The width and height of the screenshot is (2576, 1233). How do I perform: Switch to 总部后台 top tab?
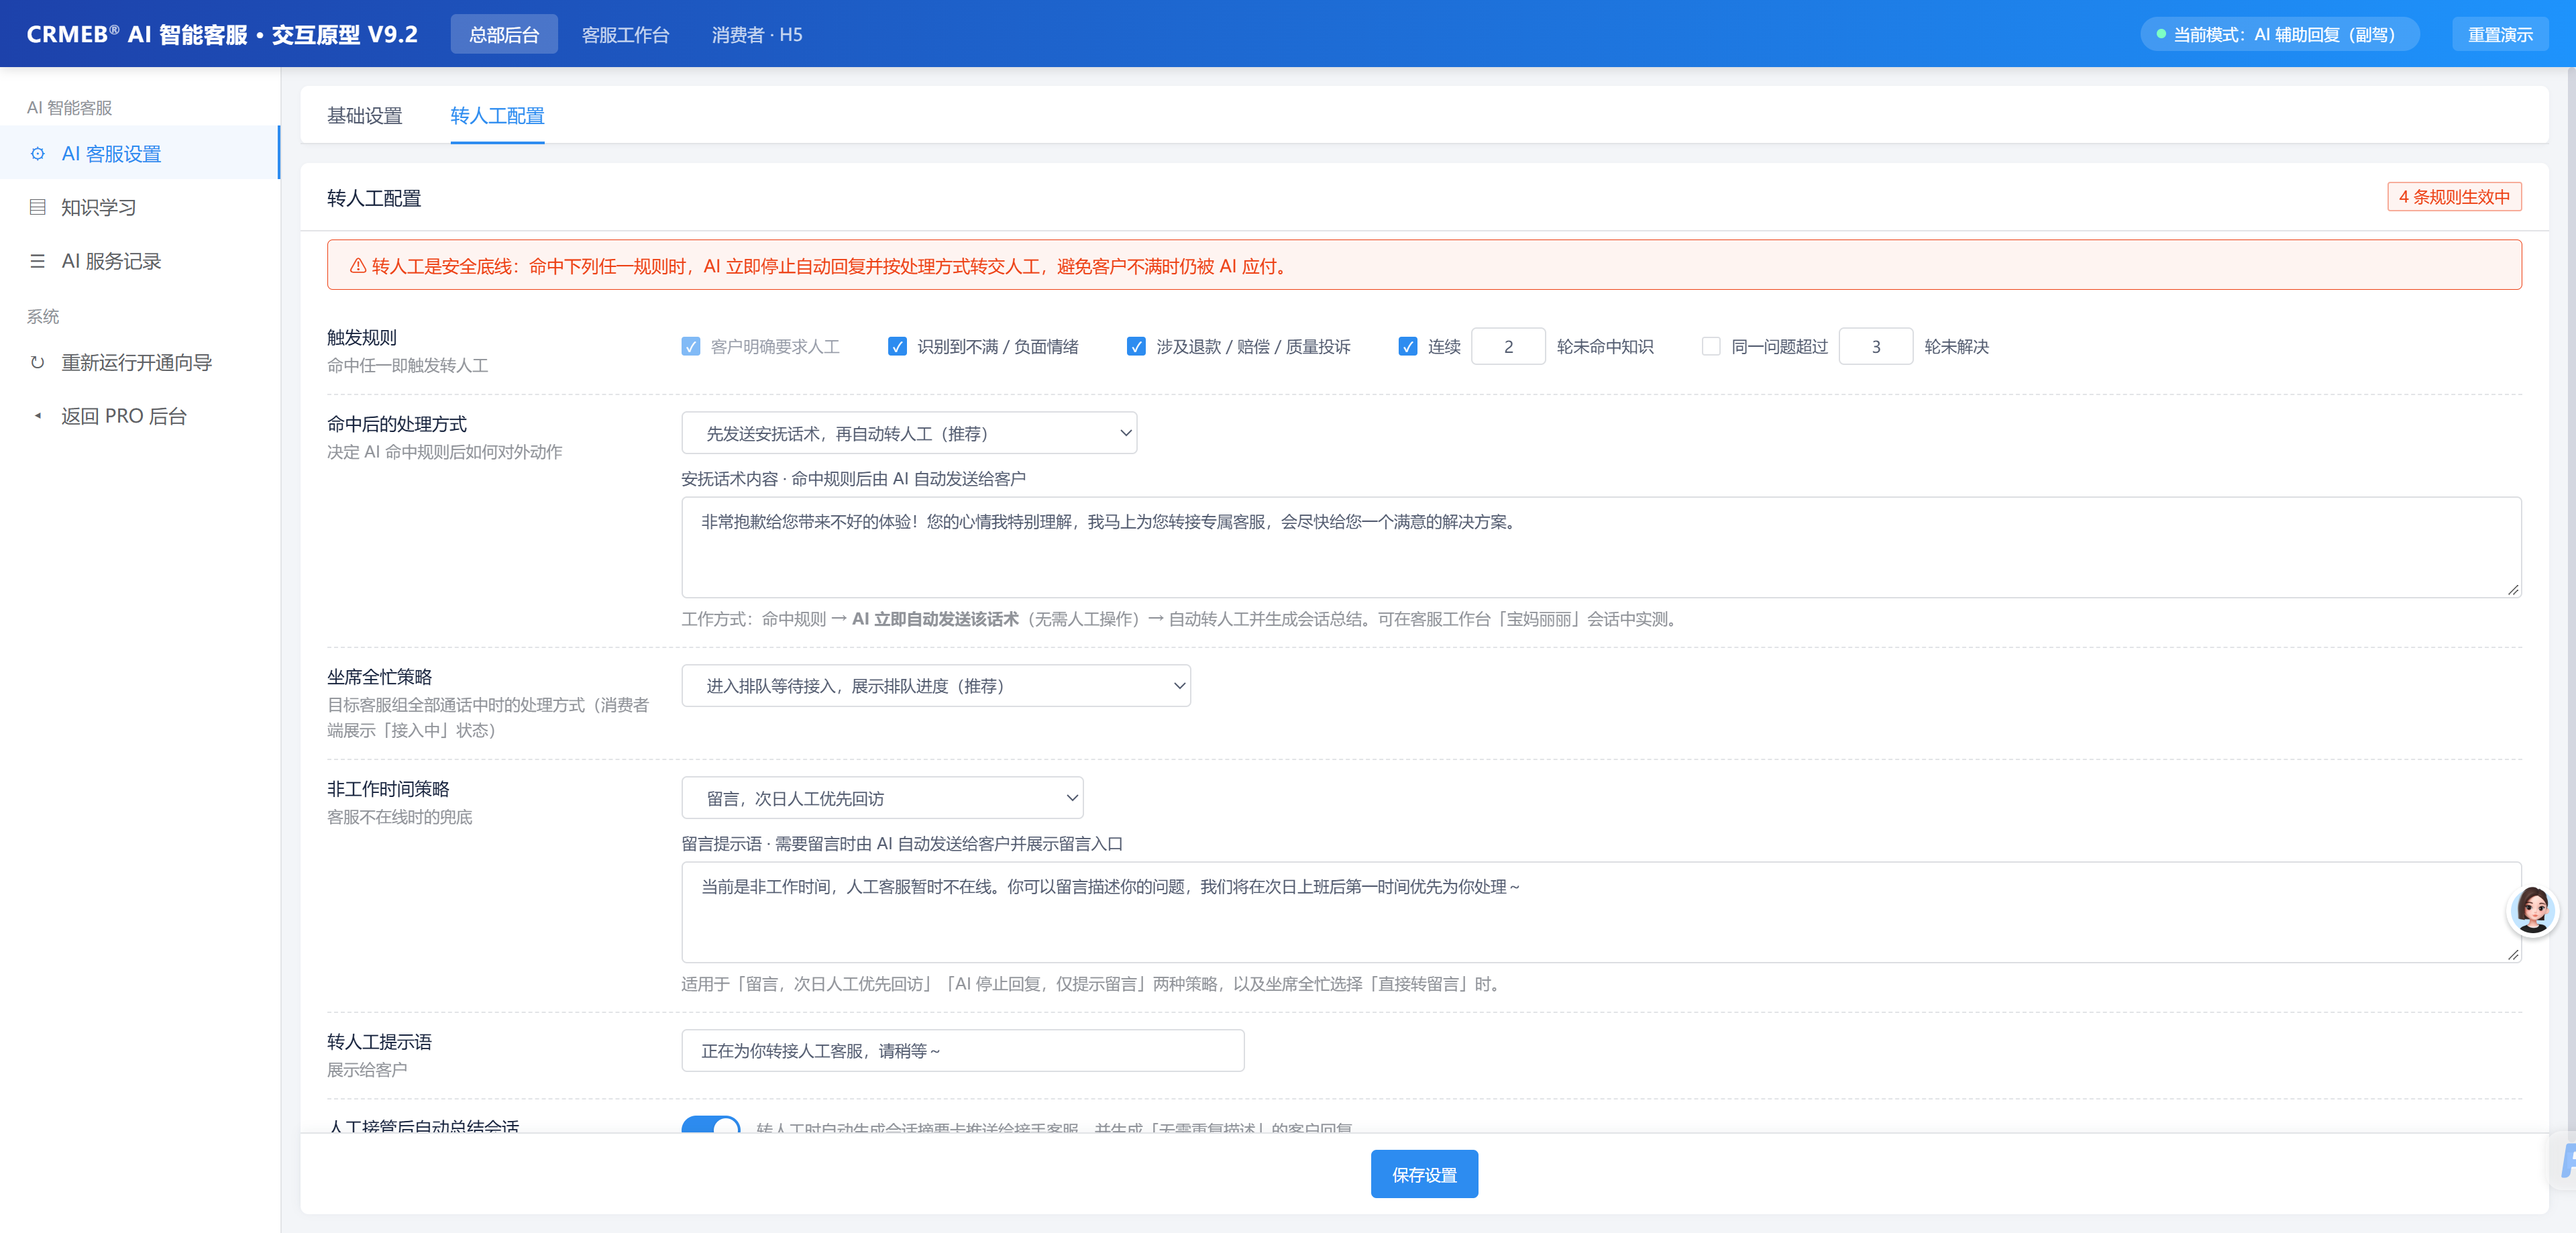coord(504,34)
